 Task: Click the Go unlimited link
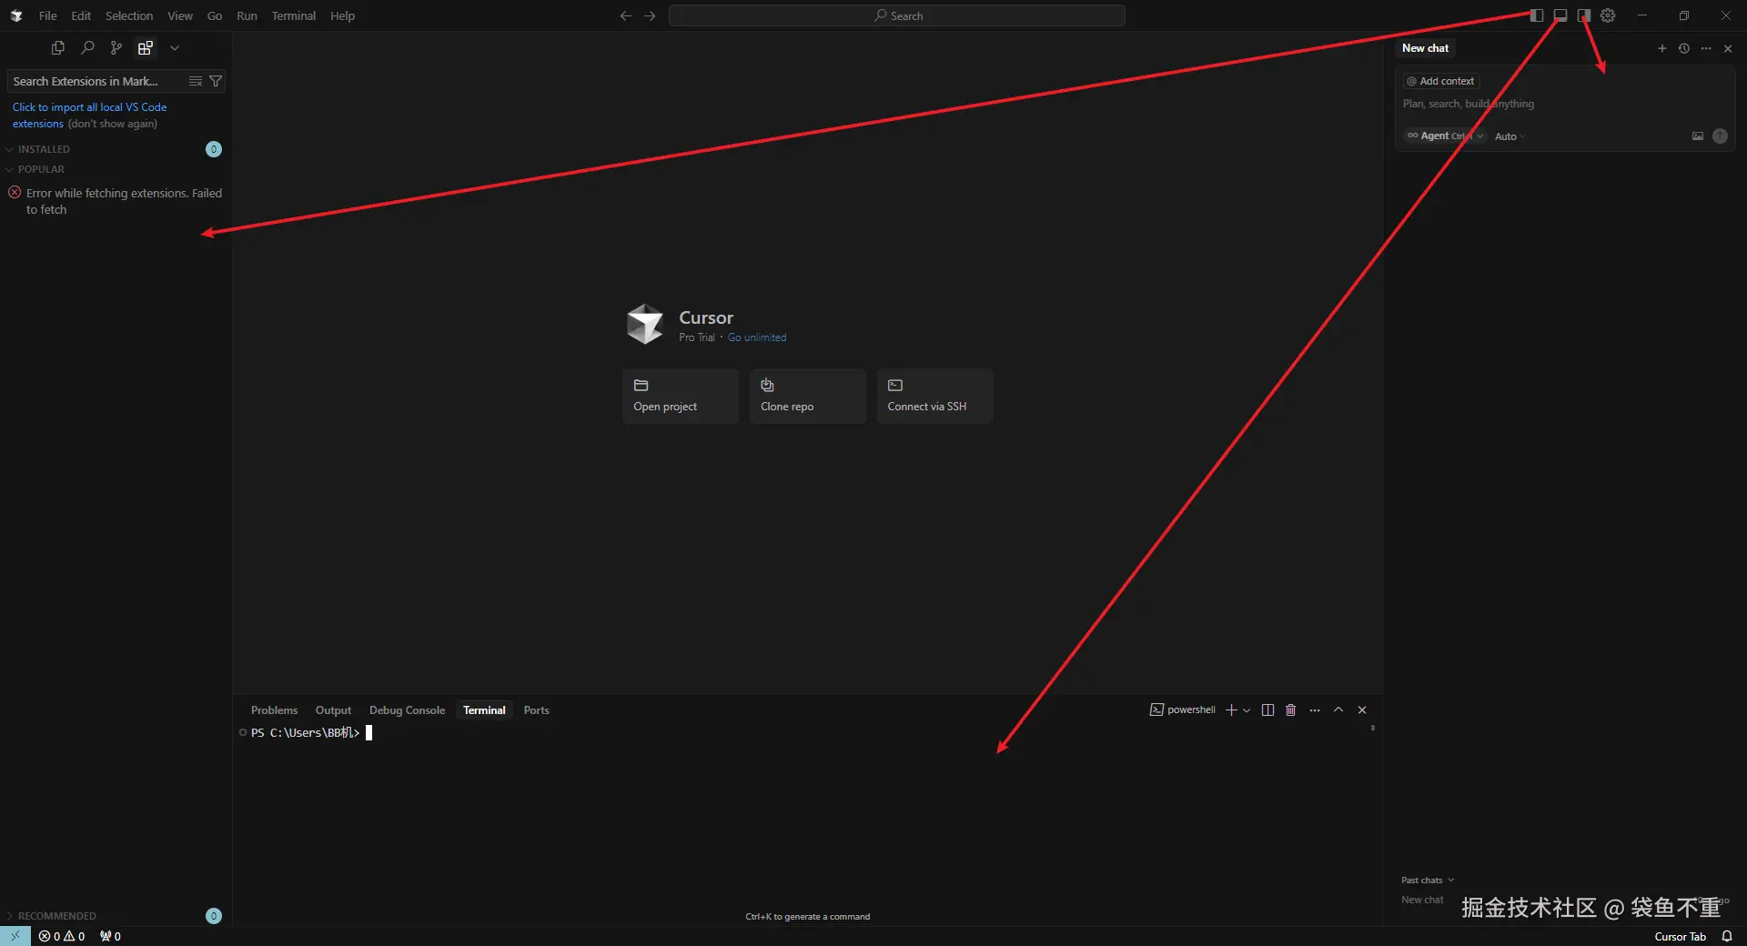click(757, 337)
